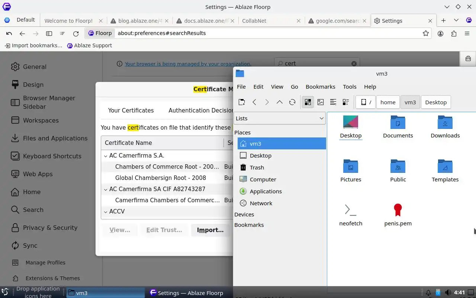The height and width of the screenshot is (298, 476).
Task: Open 'Your browser is being managed' link
Action: (188, 64)
